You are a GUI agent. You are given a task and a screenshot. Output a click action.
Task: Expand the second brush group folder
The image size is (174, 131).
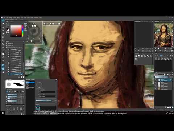point(7,45)
